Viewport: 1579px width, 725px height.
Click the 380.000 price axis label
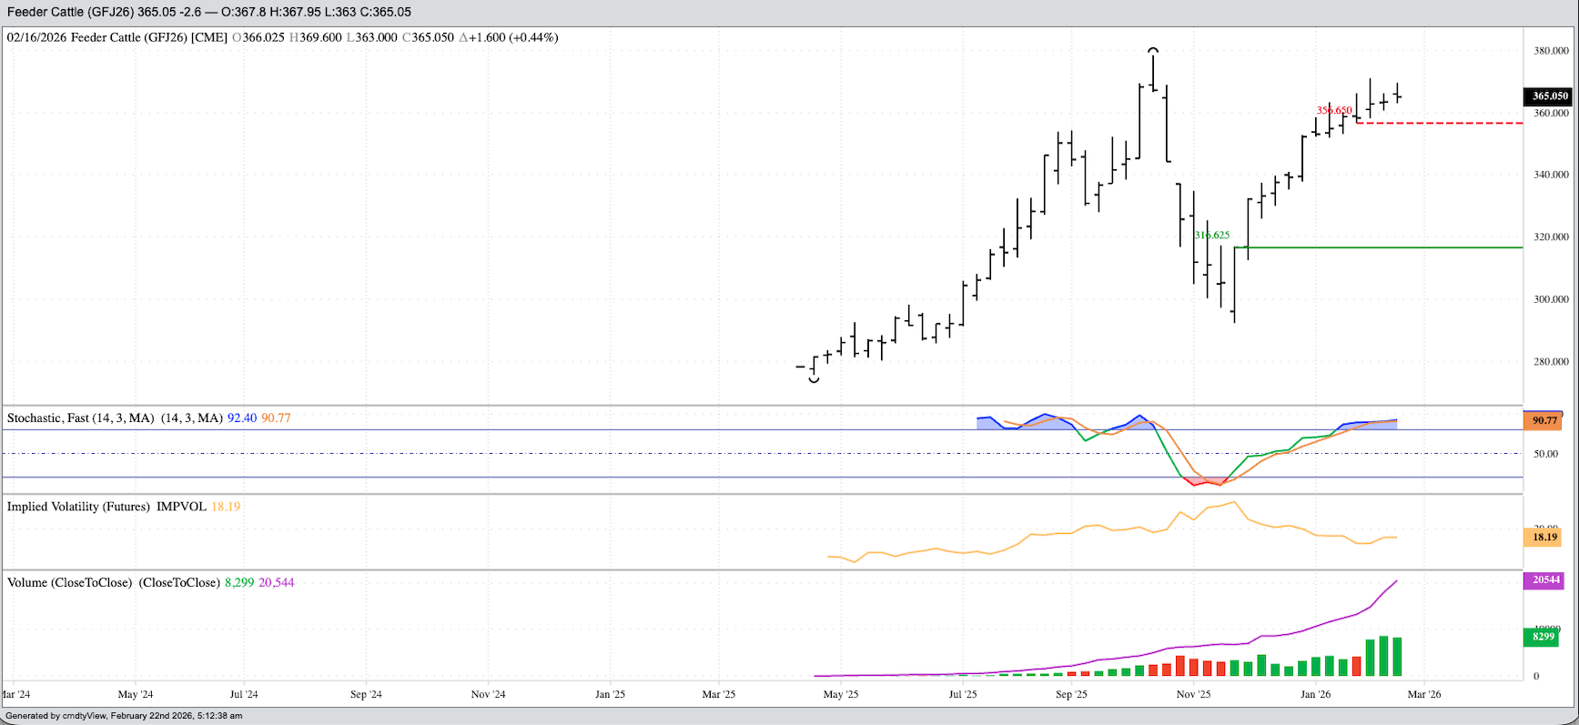point(1551,51)
